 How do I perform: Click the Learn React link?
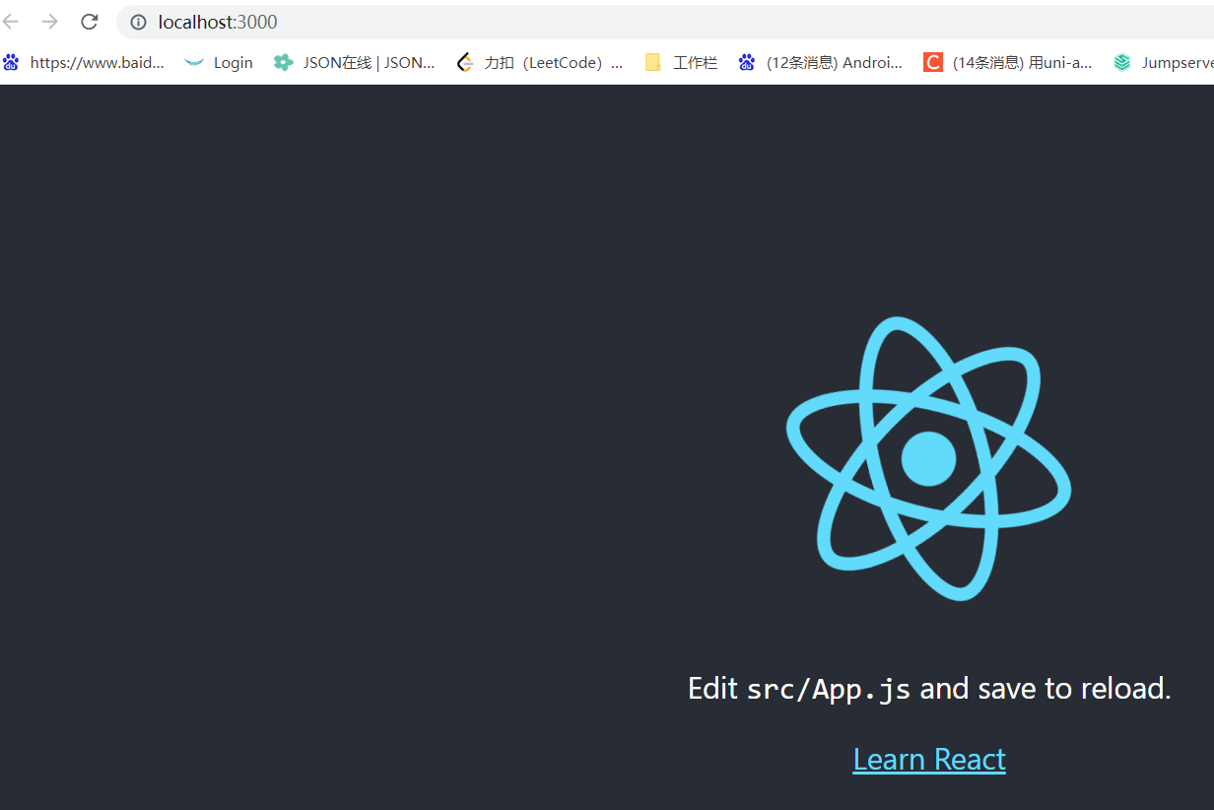929,759
